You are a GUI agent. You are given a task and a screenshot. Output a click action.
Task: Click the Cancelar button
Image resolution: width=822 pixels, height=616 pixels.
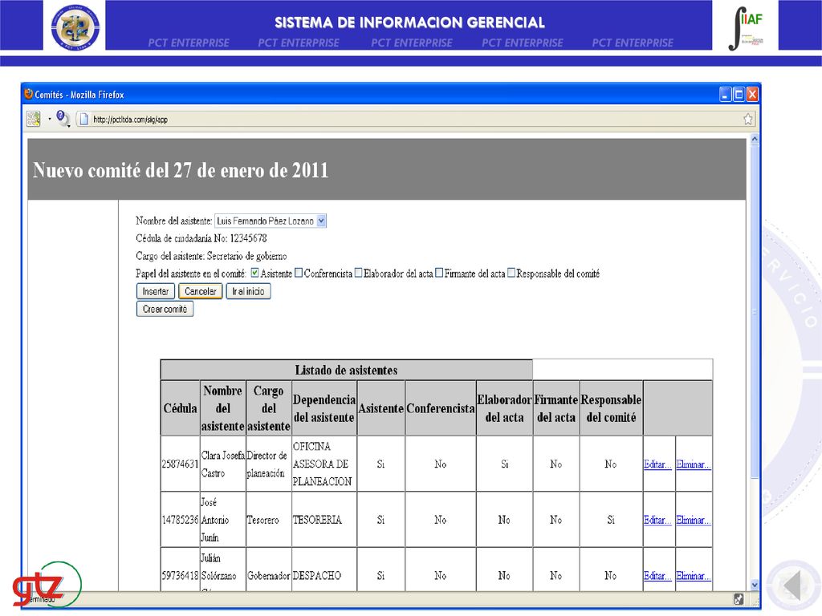coord(200,291)
